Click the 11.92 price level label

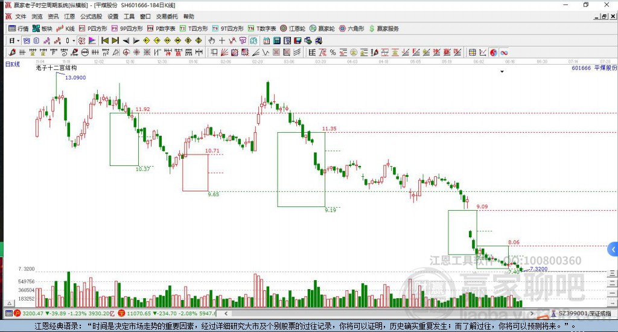[x=142, y=109]
